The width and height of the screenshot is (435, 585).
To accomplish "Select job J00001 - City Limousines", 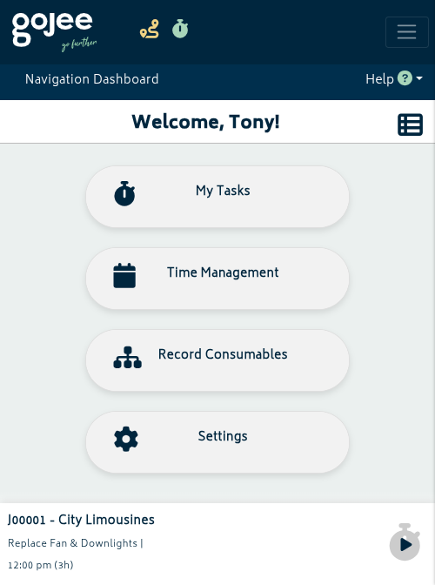I will click(x=81, y=520).
